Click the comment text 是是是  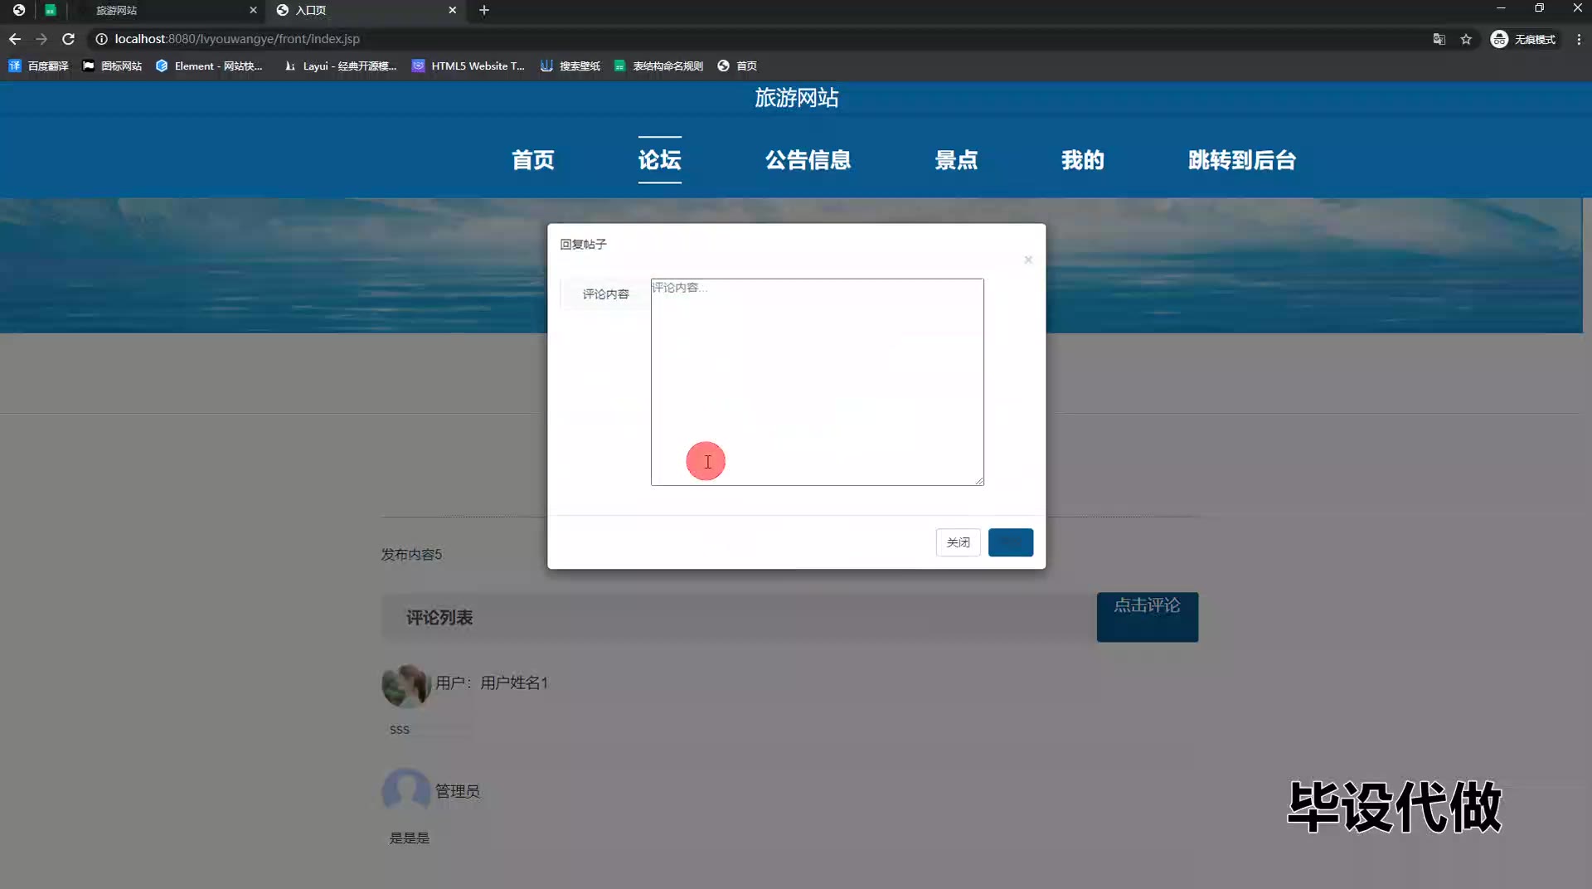[410, 838]
